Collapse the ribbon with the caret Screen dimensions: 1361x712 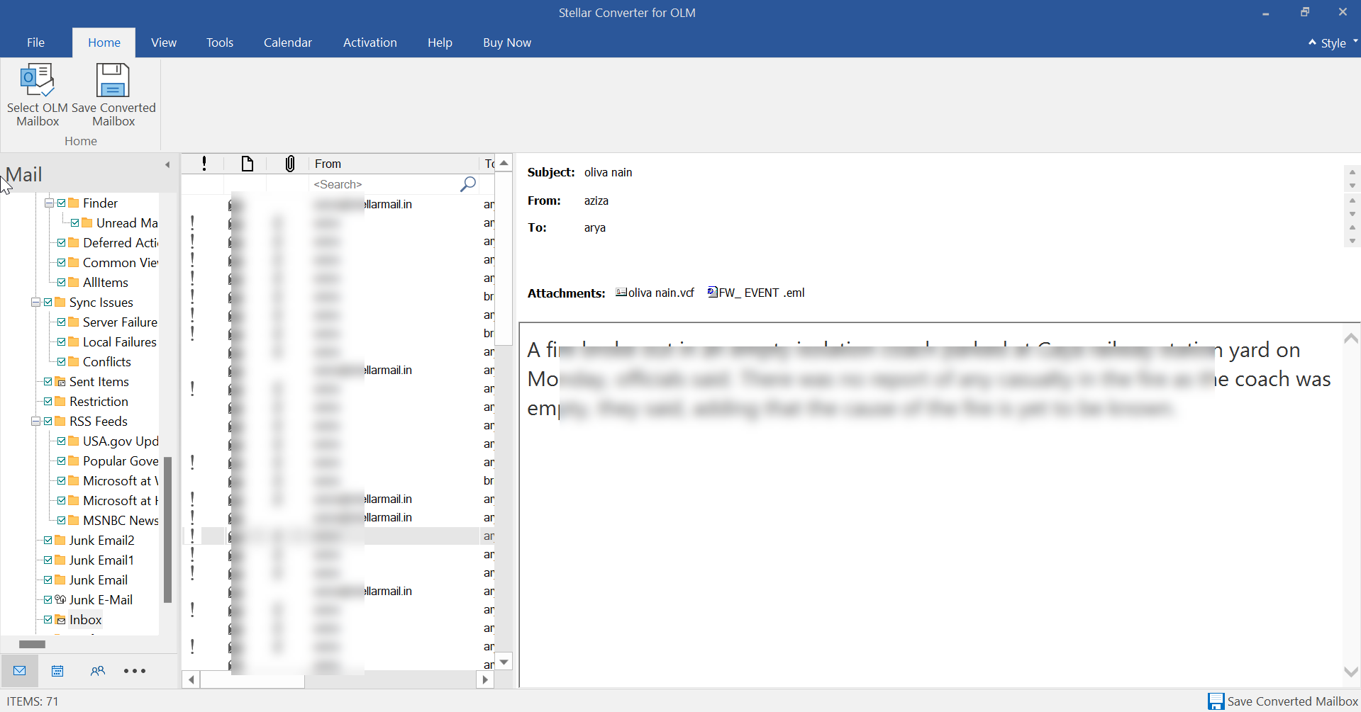(x=1312, y=43)
